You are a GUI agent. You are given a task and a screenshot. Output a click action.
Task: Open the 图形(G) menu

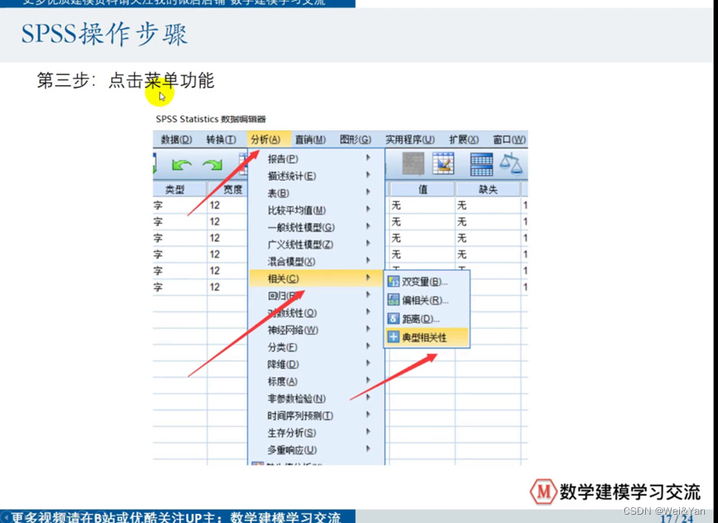(x=355, y=139)
